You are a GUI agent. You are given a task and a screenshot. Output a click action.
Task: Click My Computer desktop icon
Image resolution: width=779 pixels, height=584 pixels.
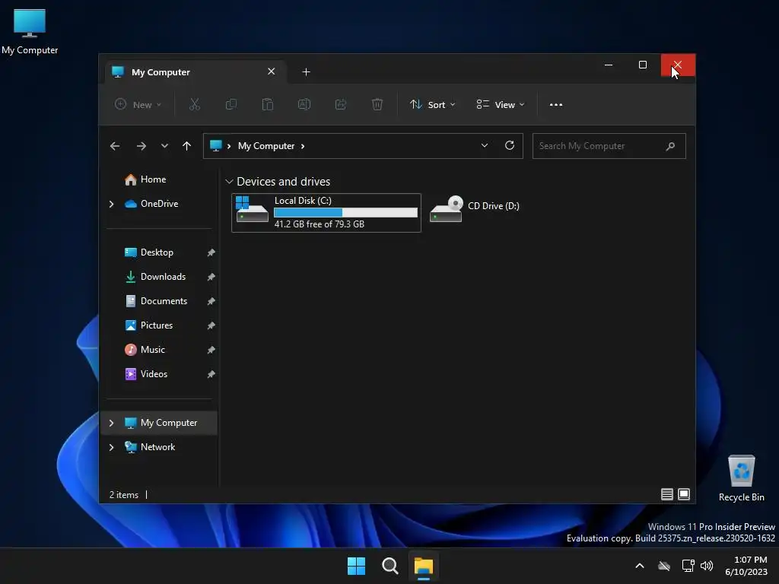(x=30, y=32)
